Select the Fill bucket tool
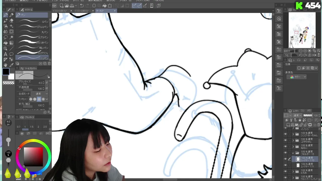The image size is (322, 181). tap(6, 43)
